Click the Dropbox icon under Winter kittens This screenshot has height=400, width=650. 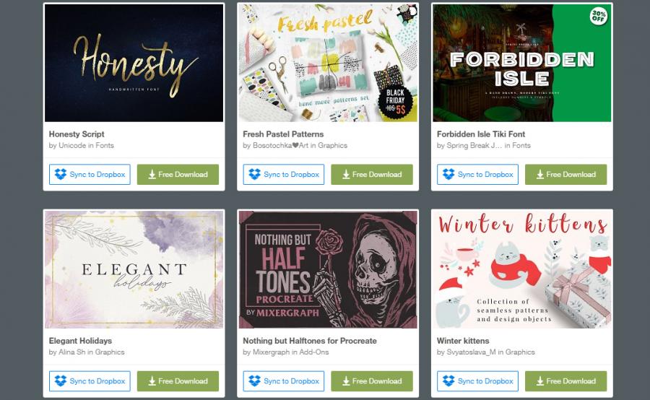[x=448, y=381]
